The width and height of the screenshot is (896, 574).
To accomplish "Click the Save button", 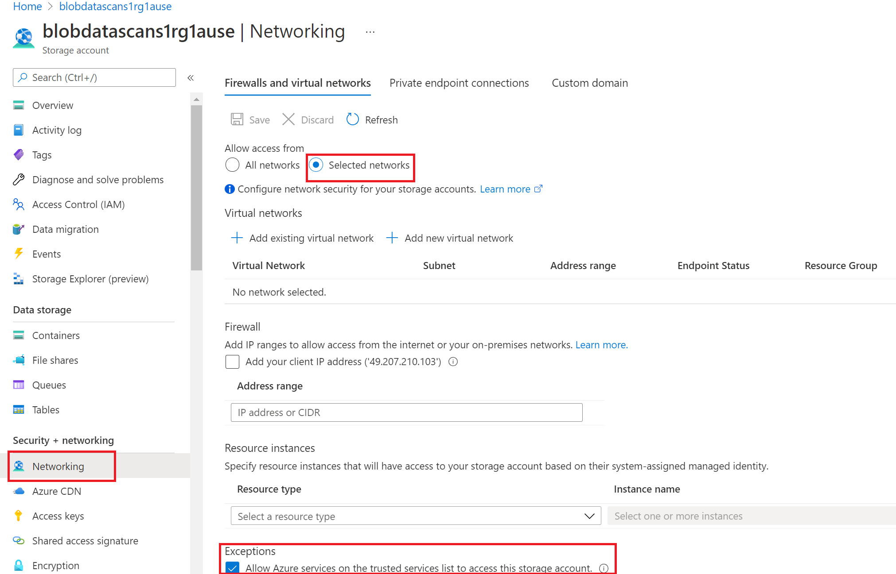I will click(249, 119).
